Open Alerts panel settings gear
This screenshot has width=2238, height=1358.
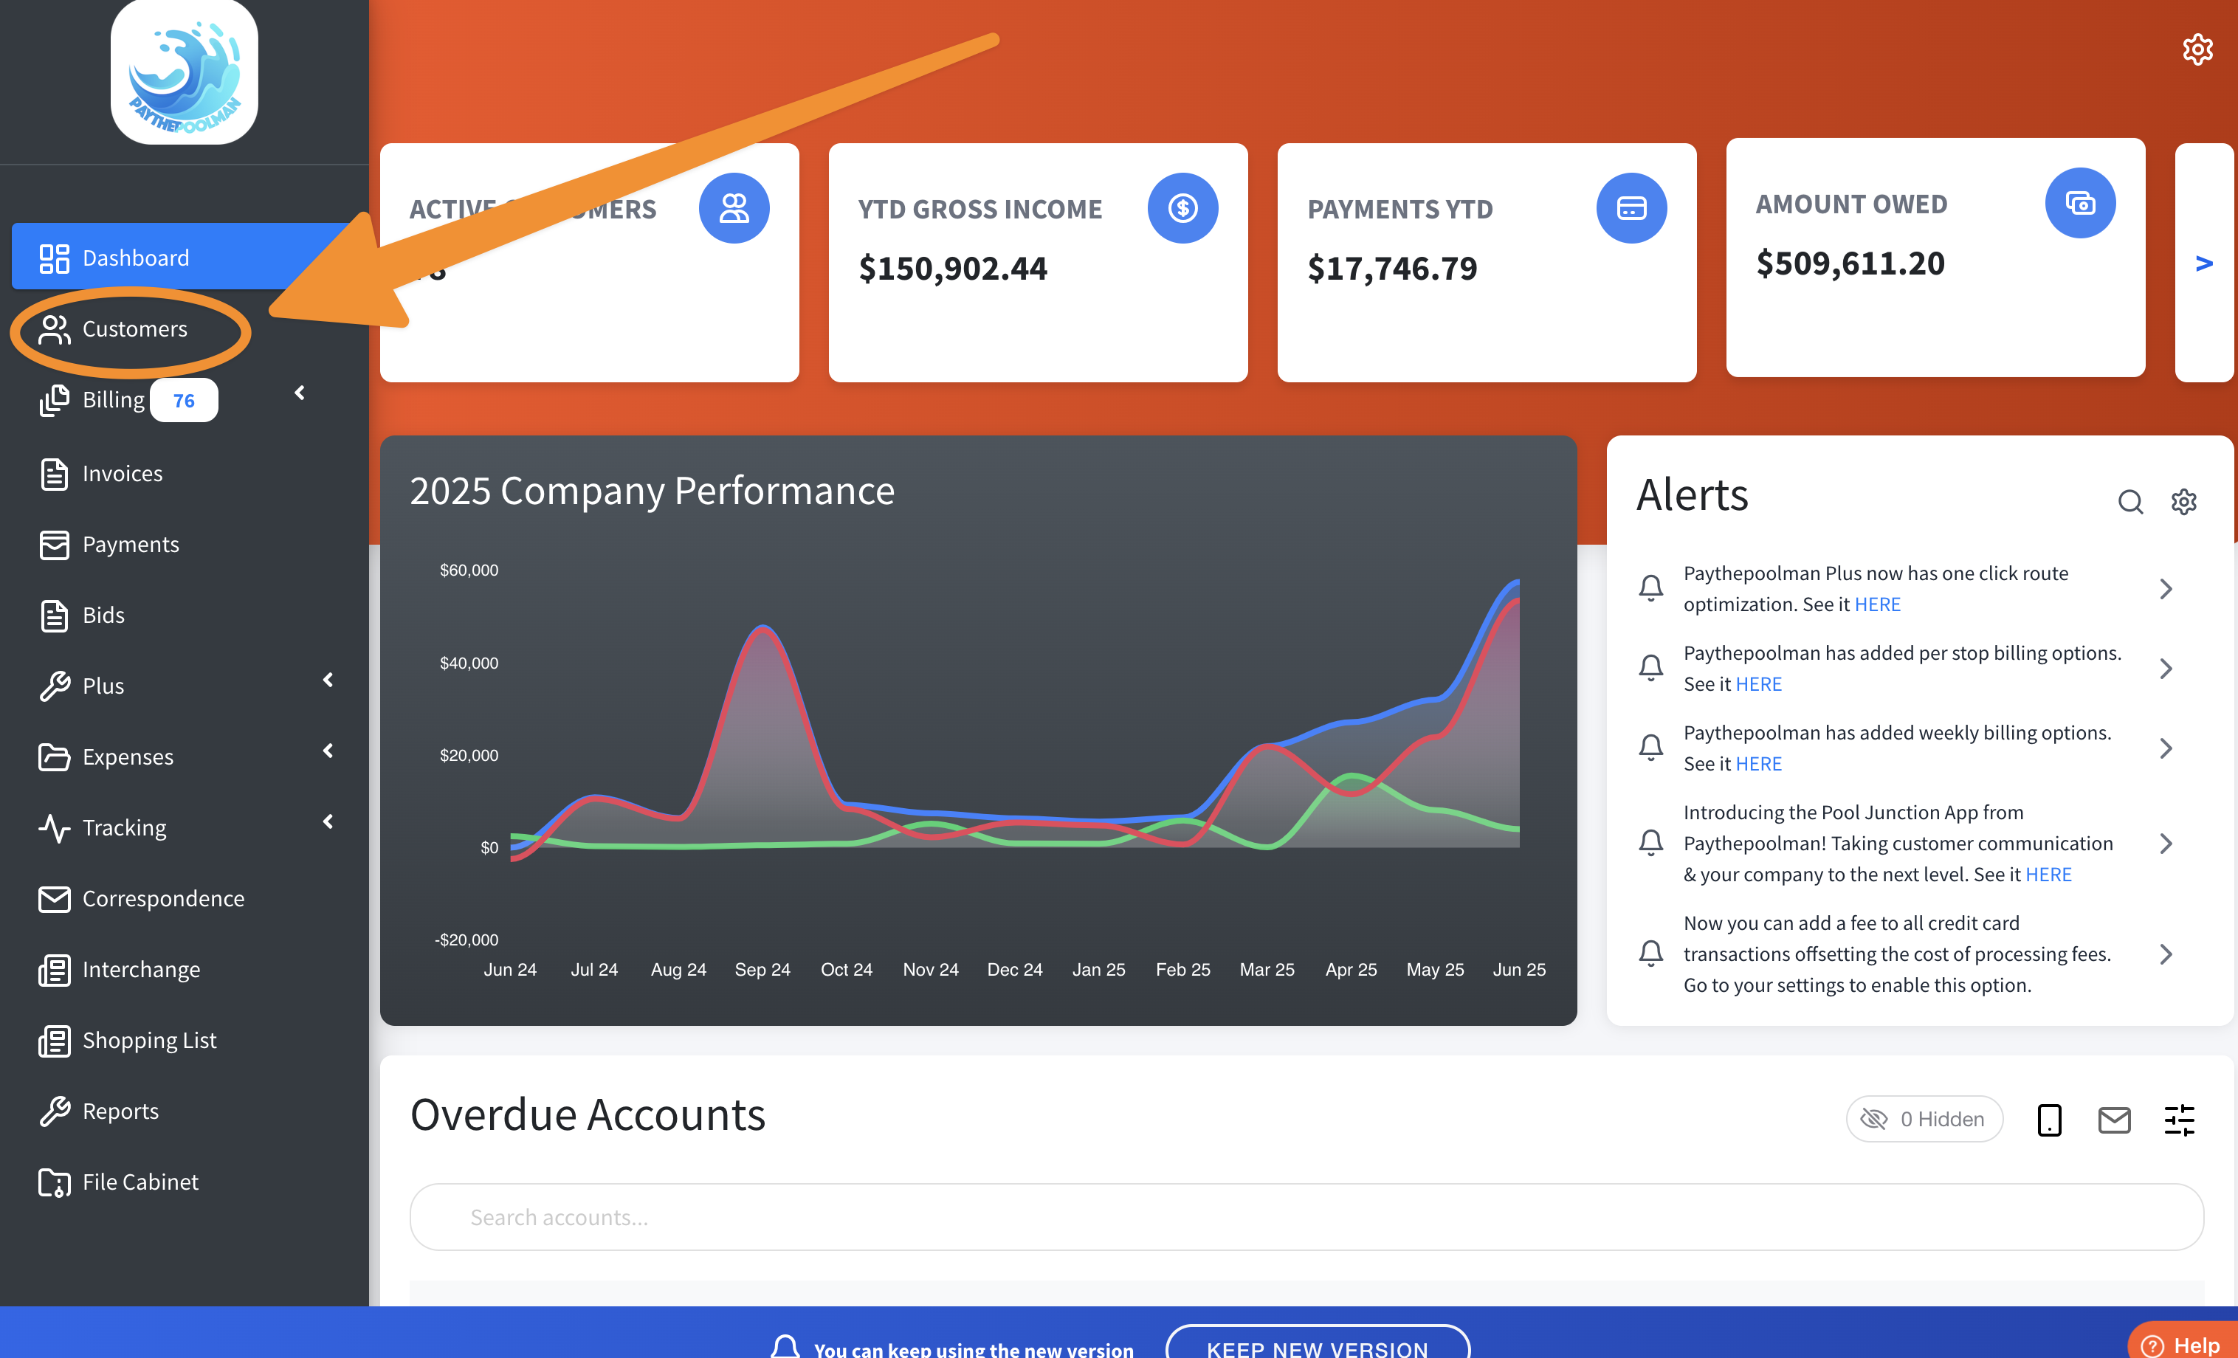[x=2183, y=501]
